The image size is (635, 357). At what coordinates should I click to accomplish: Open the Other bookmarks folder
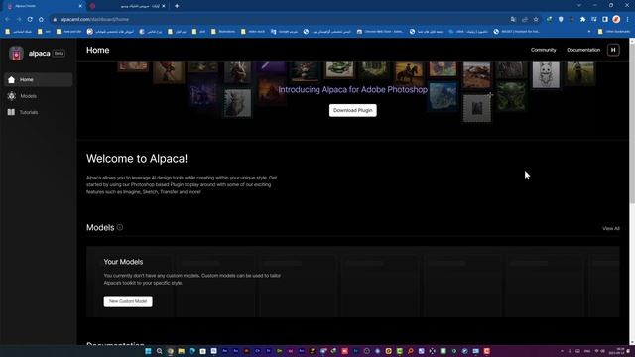[x=613, y=31]
